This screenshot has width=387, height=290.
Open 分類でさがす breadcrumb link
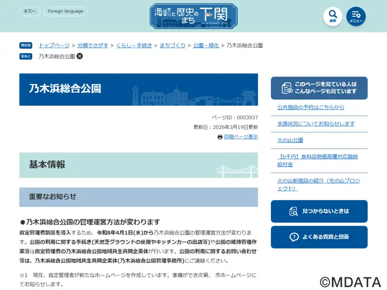tap(93, 45)
